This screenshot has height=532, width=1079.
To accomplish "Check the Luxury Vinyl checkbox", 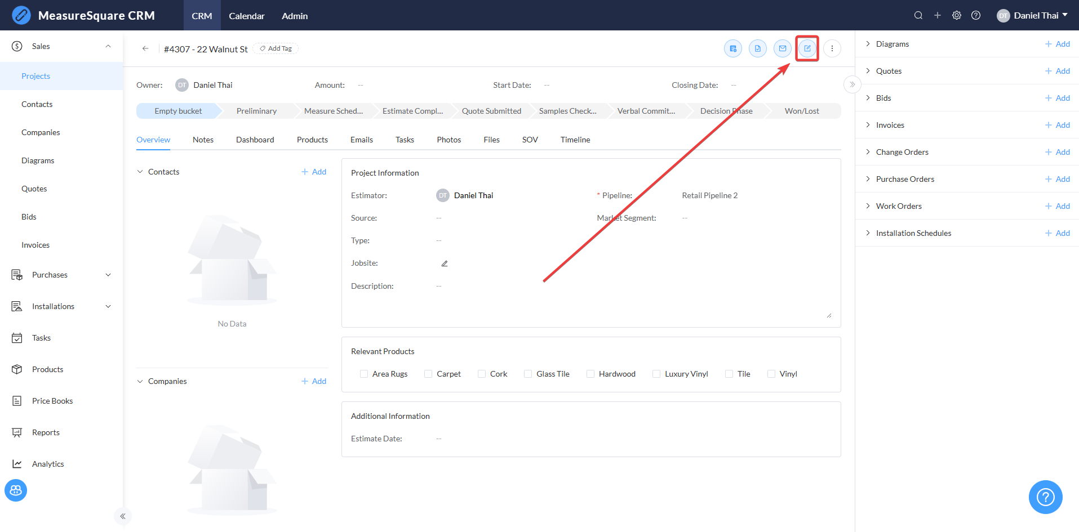I will tap(656, 374).
